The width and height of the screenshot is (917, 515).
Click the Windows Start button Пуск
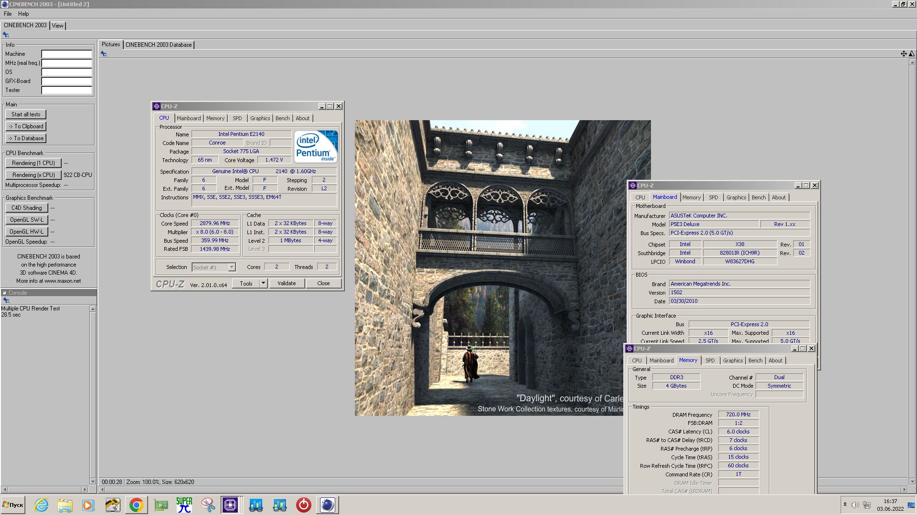(x=13, y=505)
